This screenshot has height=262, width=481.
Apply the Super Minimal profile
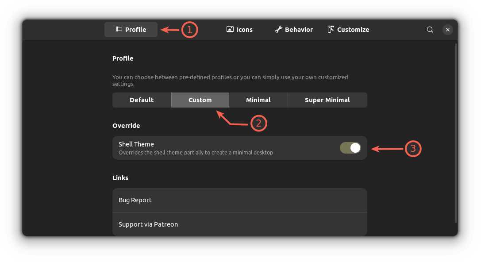(x=327, y=100)
